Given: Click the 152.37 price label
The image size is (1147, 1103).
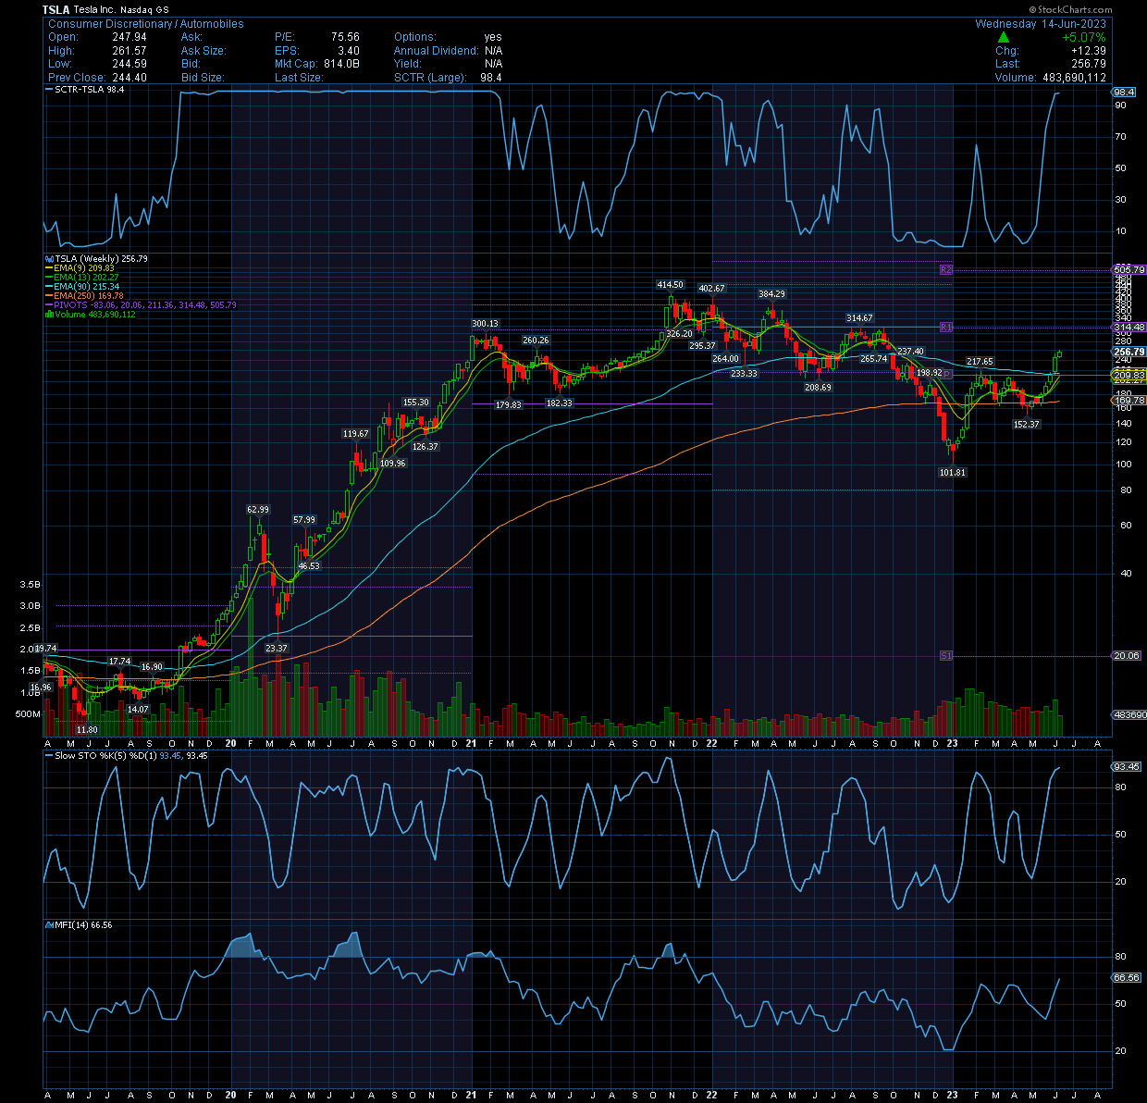Looking at the screenshot, I should point(1026,425).
